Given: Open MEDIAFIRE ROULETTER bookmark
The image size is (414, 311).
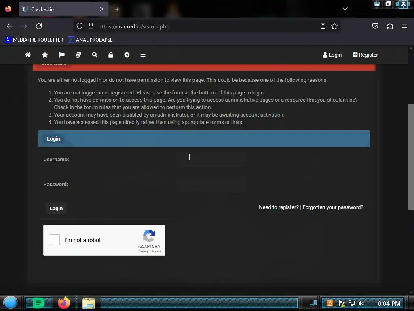Looking at the screenshot, I should pyautogui.click(x=34, y=40).
